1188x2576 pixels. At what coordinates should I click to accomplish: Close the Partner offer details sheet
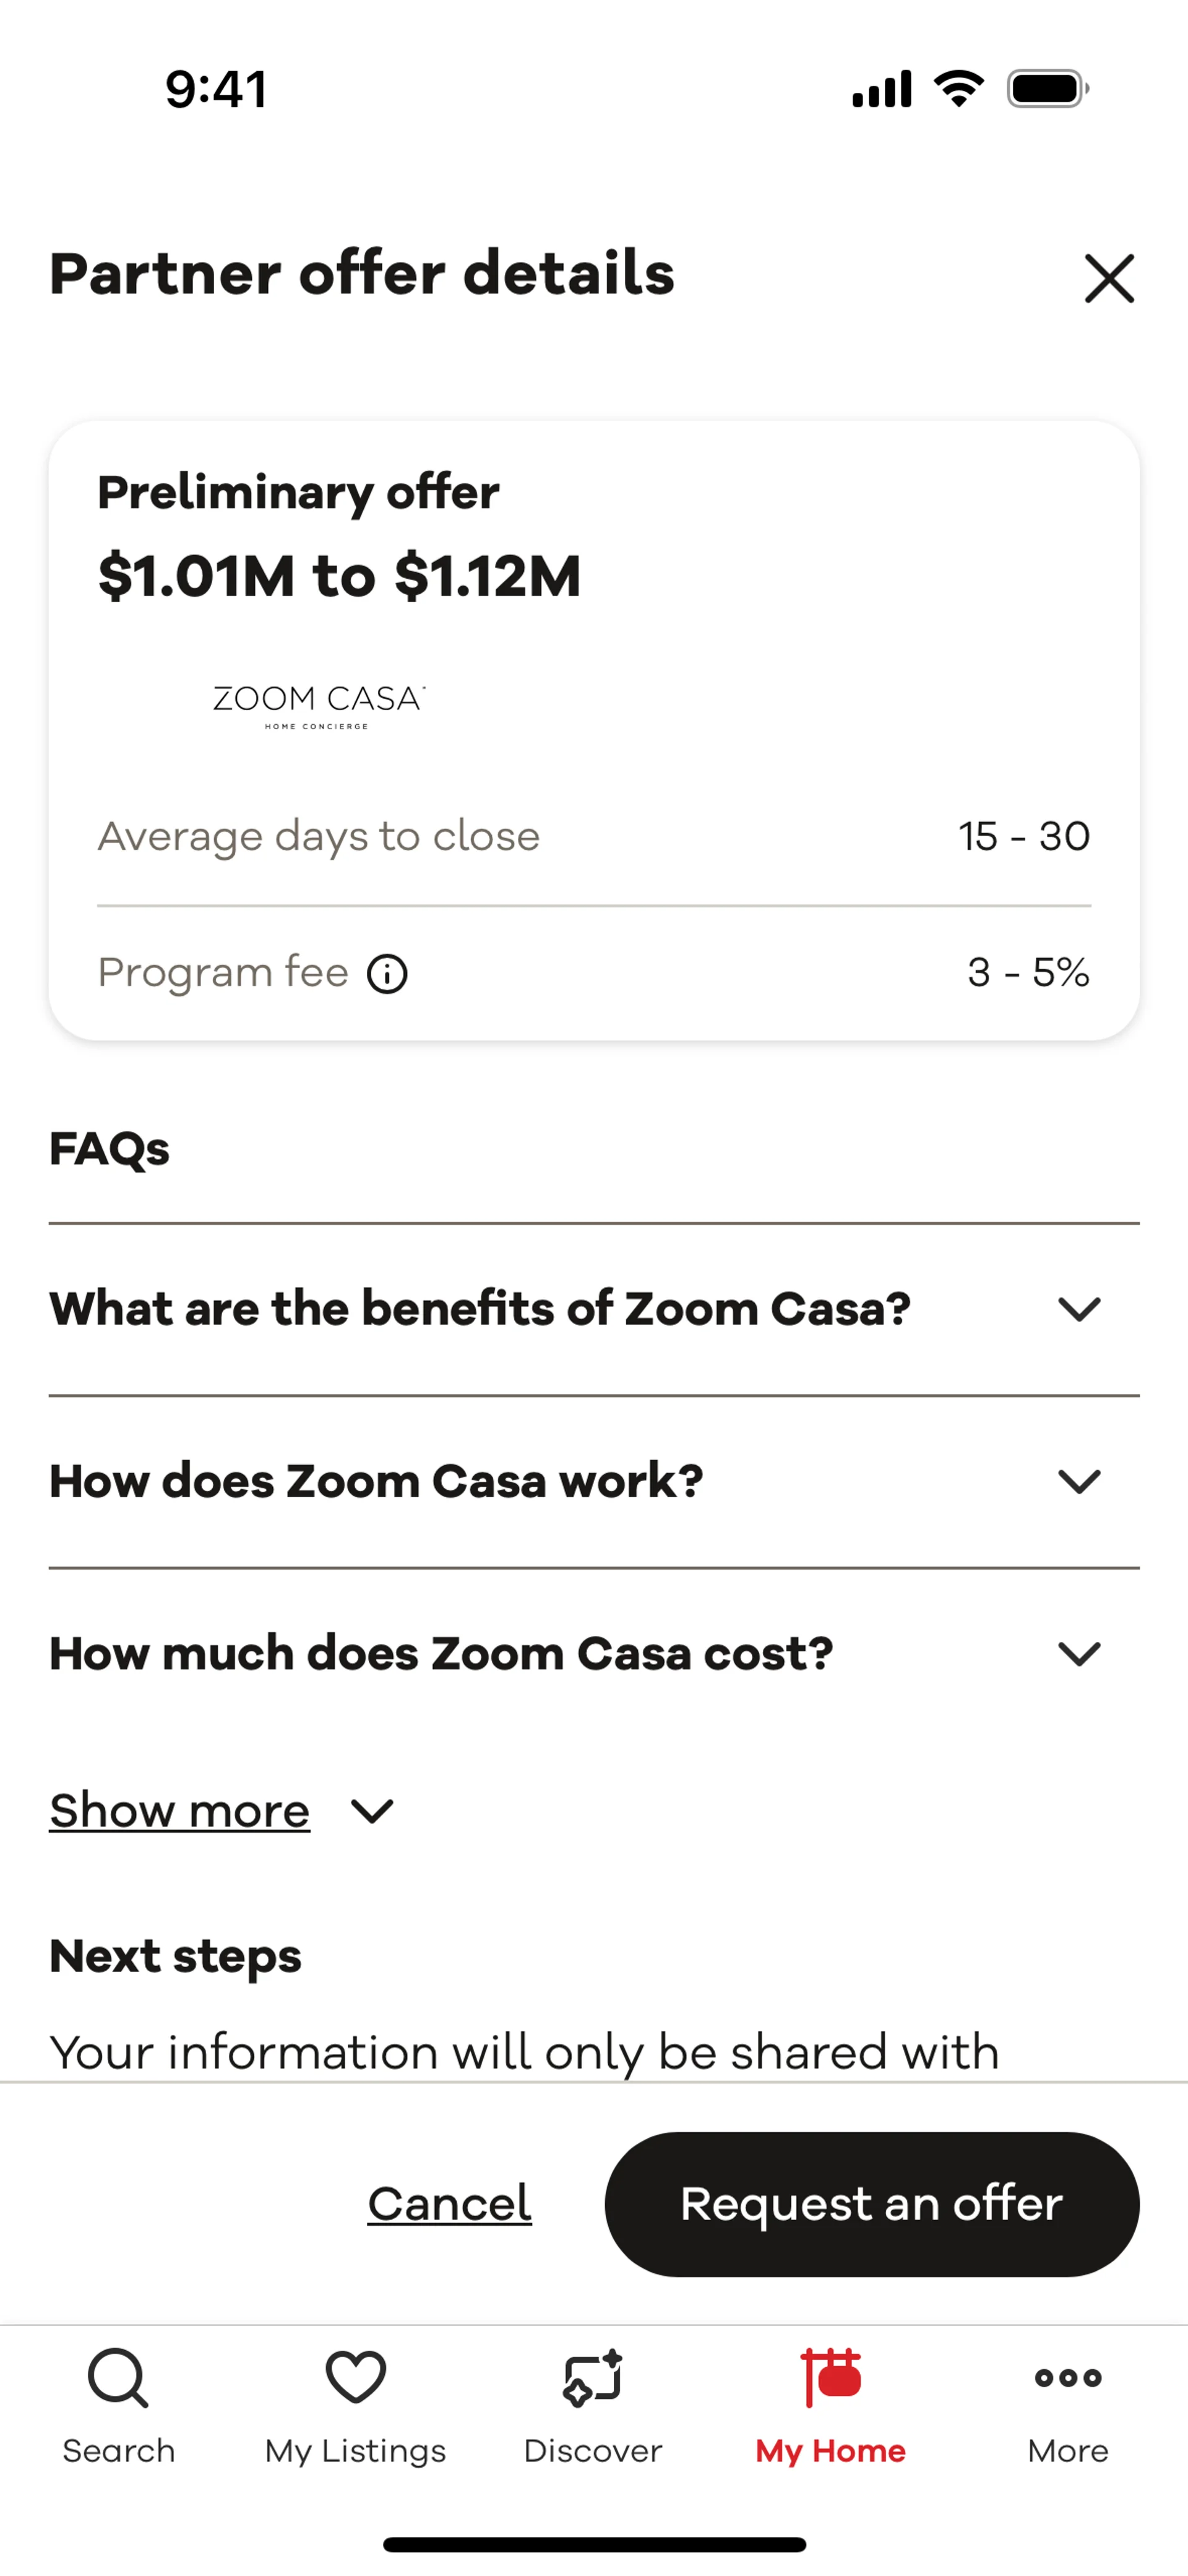tap(1109, 278)
